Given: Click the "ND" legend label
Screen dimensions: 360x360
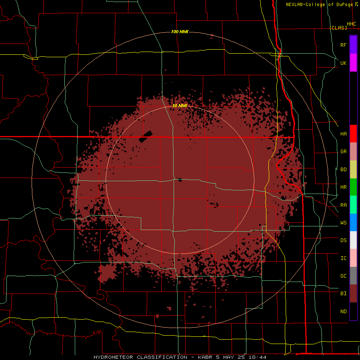Looking at the screenshot, I should pyautogui.click(x=343, y=312).
